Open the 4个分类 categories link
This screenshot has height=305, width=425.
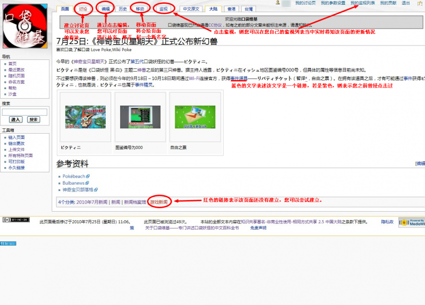tap(66, 202)
